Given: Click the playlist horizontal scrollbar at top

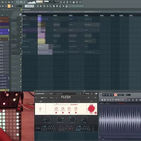Looking at the screenshot, I should pyautogui.click(x=81, y=11).
